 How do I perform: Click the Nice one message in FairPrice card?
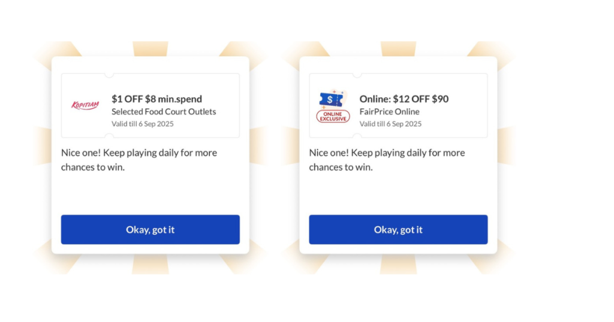pos(387,153)
